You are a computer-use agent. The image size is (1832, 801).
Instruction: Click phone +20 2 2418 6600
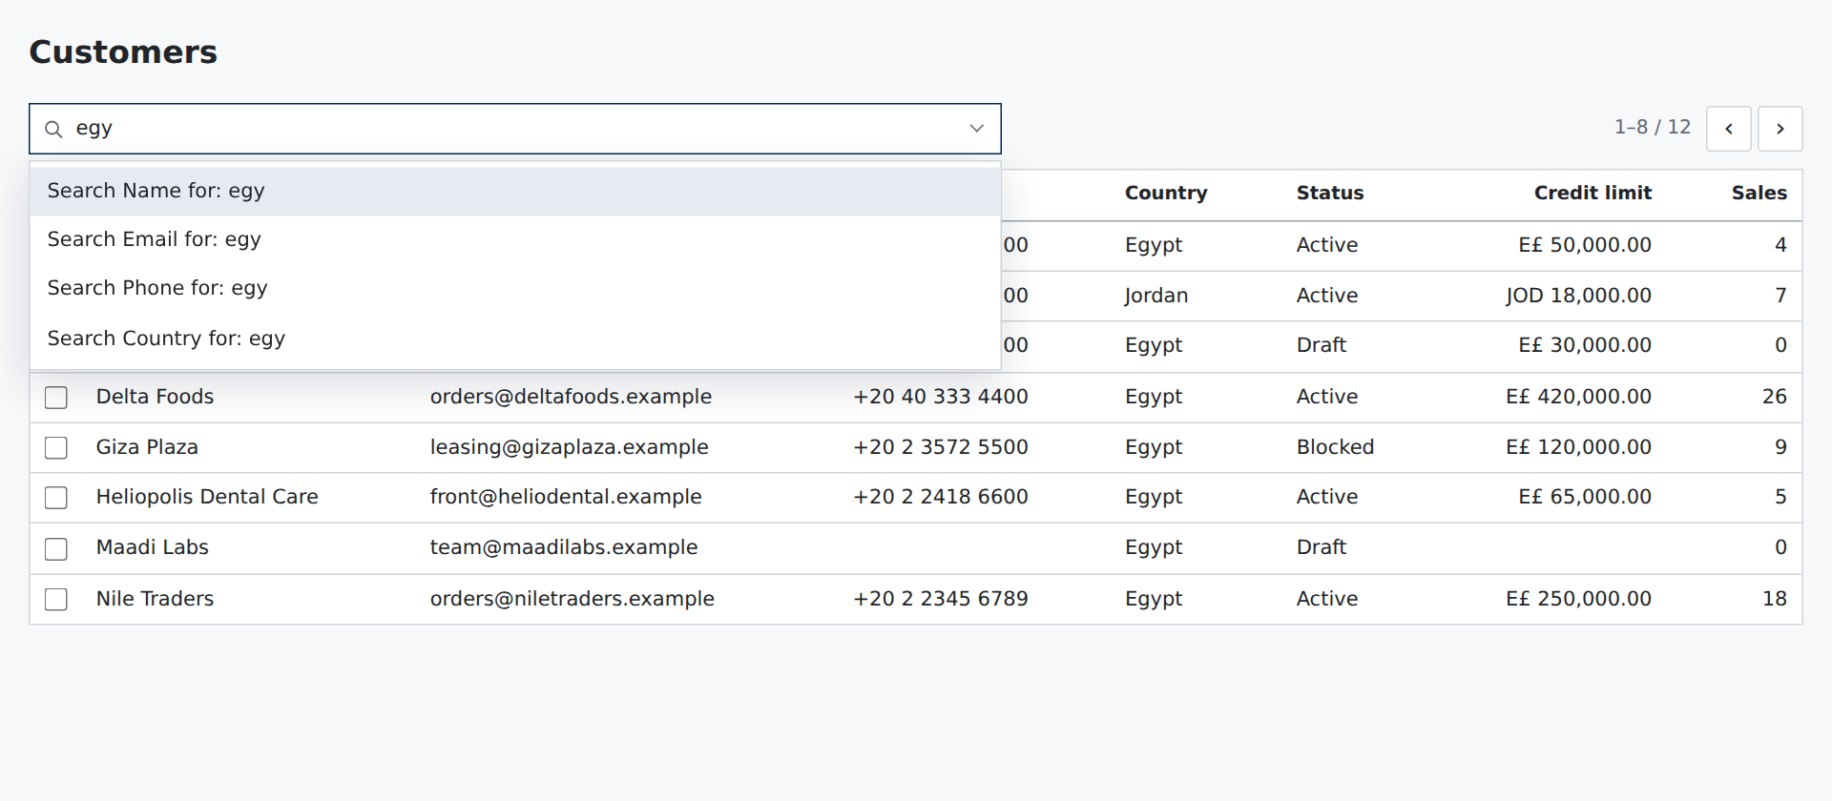point(941,497)
